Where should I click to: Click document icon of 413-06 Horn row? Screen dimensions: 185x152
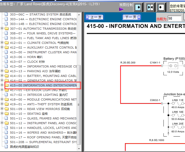coord(6,57)
